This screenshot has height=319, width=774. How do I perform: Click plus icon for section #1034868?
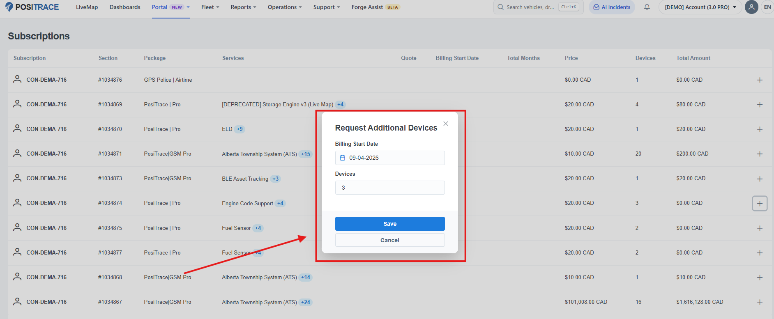[x=760, y=278]
